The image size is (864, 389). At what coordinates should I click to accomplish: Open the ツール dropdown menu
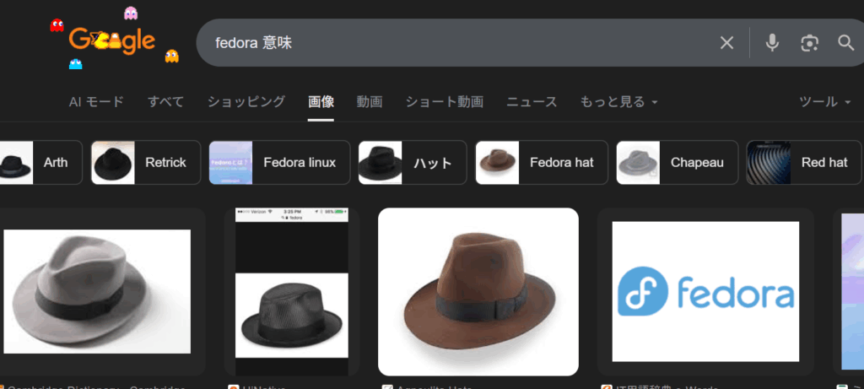(824, 102)
